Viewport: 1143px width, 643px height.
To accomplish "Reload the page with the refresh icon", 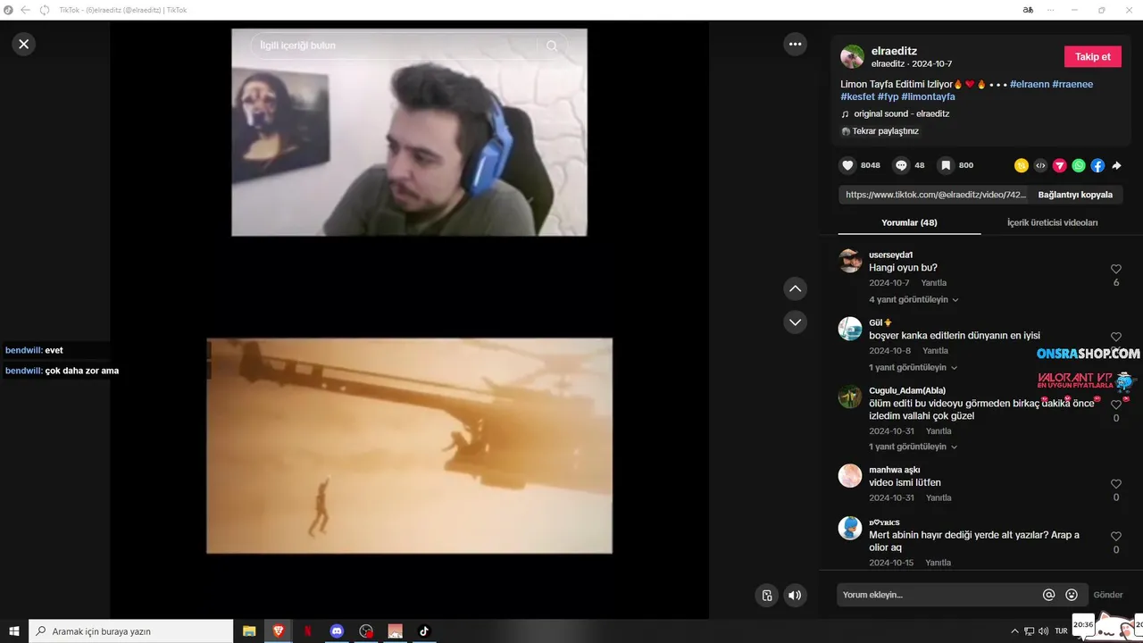I will 45,10.
